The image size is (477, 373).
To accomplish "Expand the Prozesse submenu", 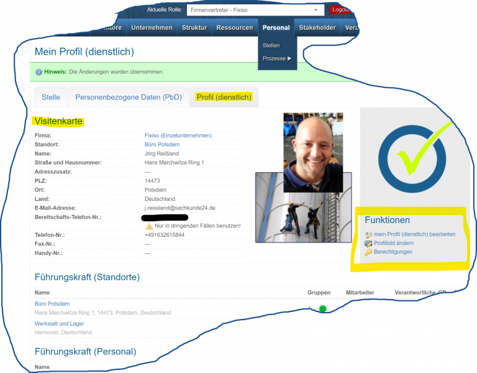I will click(x=276, y=58).
